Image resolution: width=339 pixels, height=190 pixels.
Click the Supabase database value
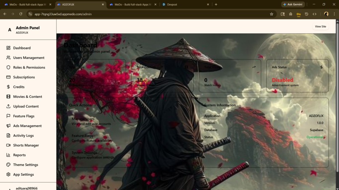(317, 130)
